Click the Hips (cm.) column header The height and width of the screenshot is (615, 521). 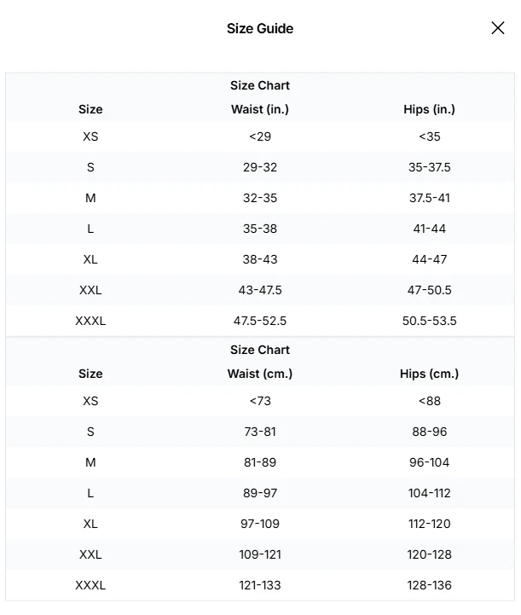pos(429,374)
